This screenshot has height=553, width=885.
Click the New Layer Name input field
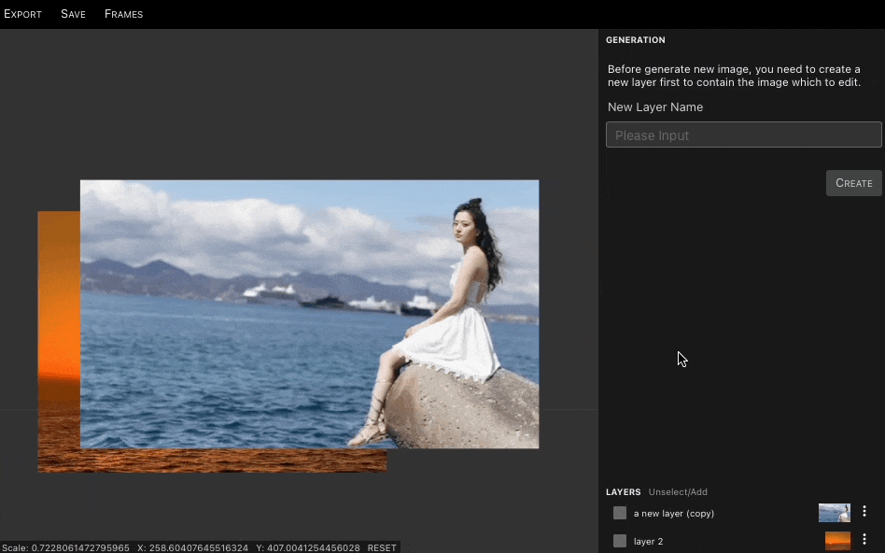[743, 135]
